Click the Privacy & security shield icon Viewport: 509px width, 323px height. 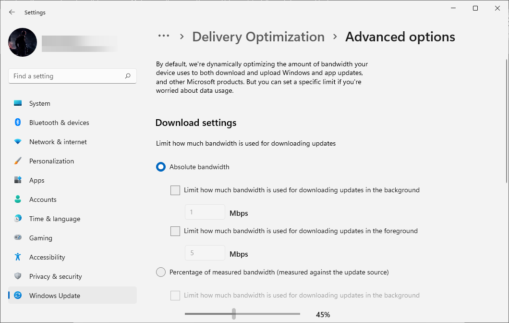[18, 276]
